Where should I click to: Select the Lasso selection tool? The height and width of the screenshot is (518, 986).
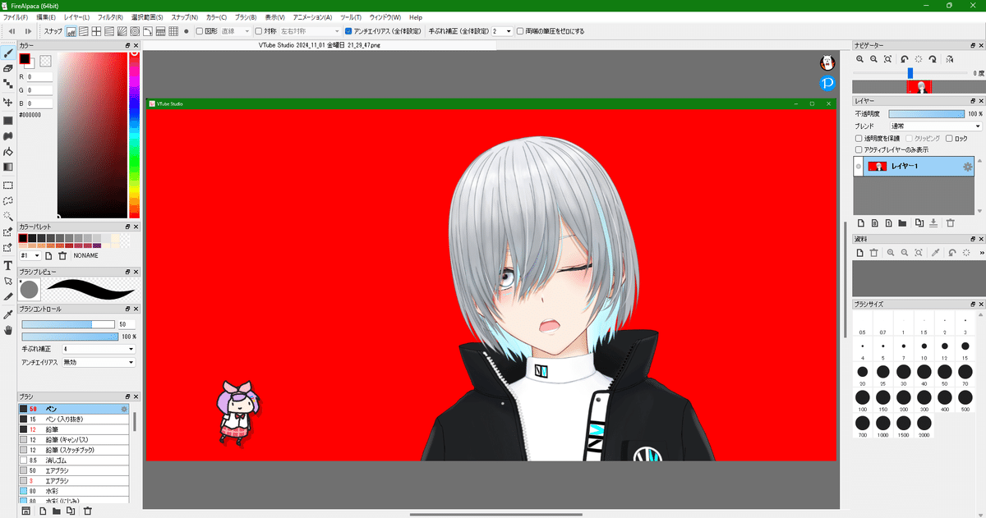7,200
